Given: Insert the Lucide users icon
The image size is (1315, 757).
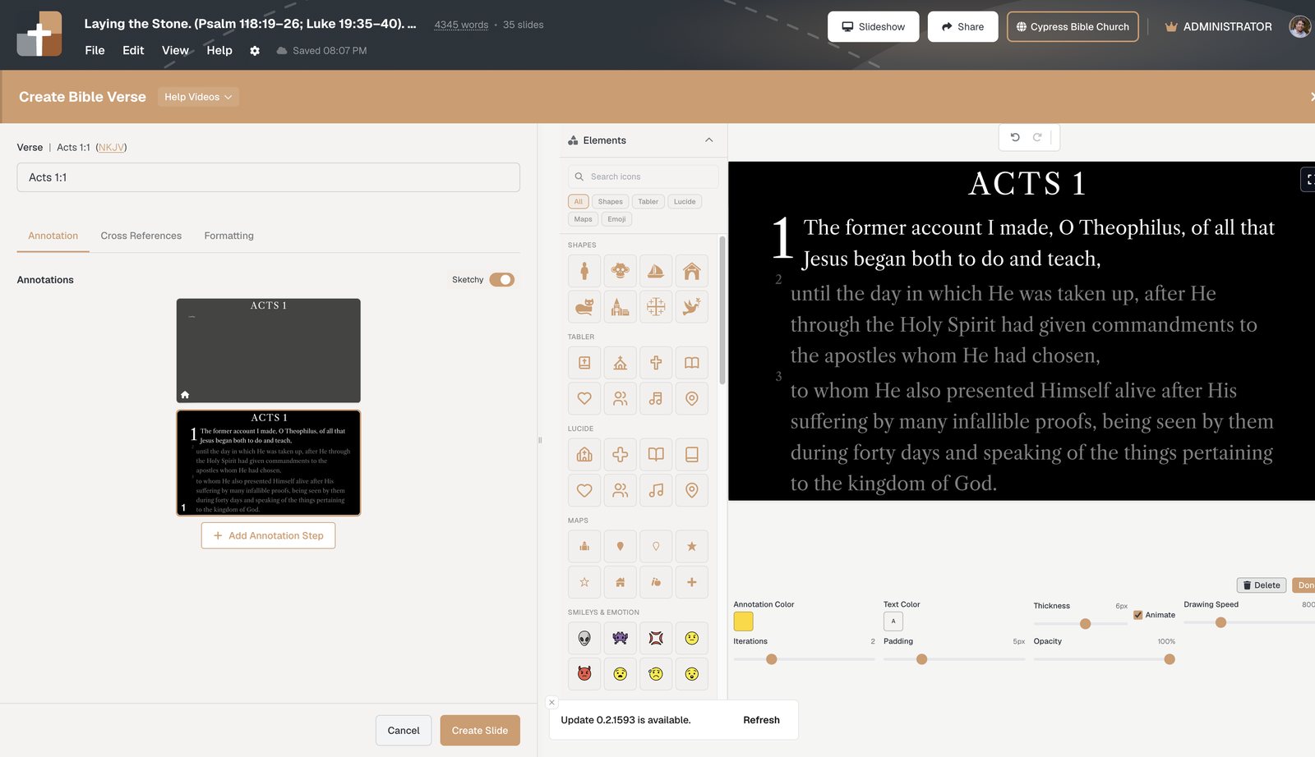Looking at the screenshot, I should [621, 490].
